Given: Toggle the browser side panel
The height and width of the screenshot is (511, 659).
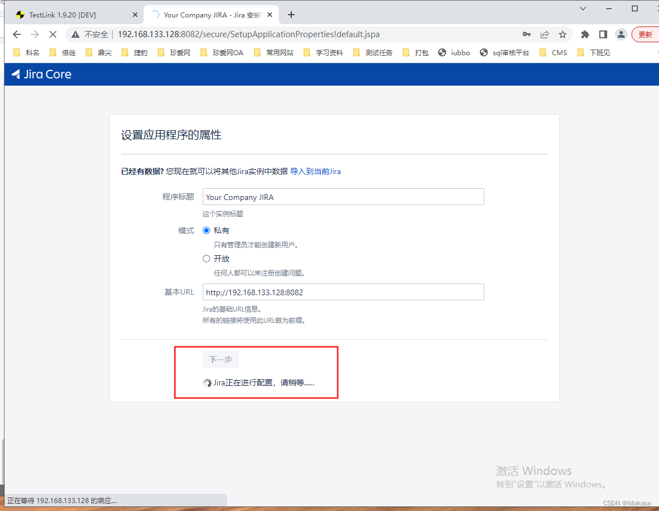Looking at the screenshot, I should (603, 34).
